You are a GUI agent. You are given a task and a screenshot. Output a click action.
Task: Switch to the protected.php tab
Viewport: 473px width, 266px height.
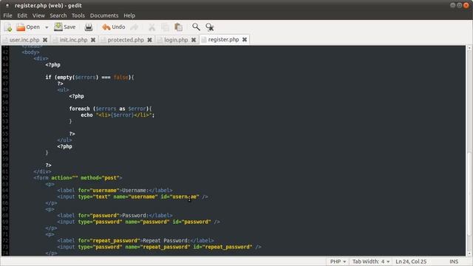pos(126,40)
